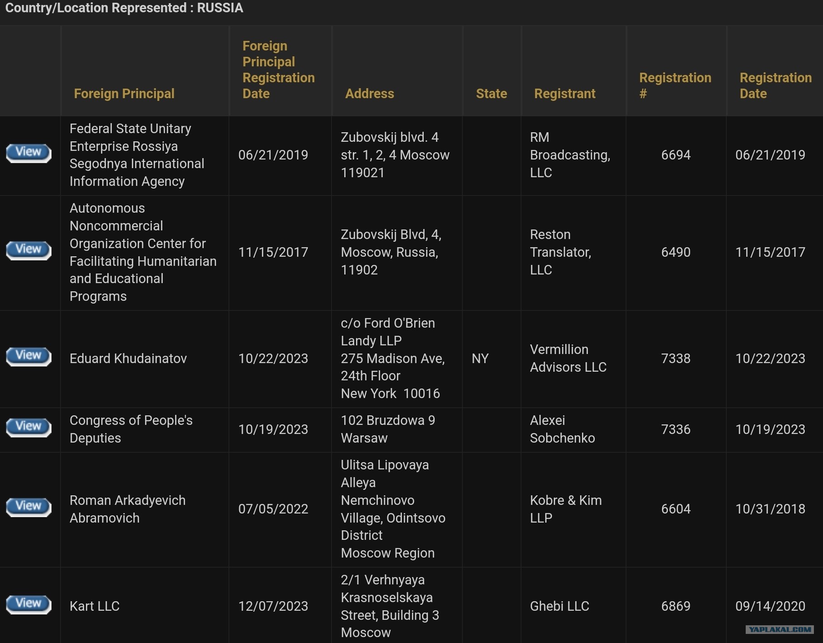The image size is (823, 643).
Task: Click registration number "6694"
Action: click(676, 155)
